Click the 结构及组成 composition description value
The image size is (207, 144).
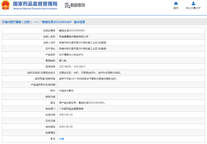[x=90, y=73]
